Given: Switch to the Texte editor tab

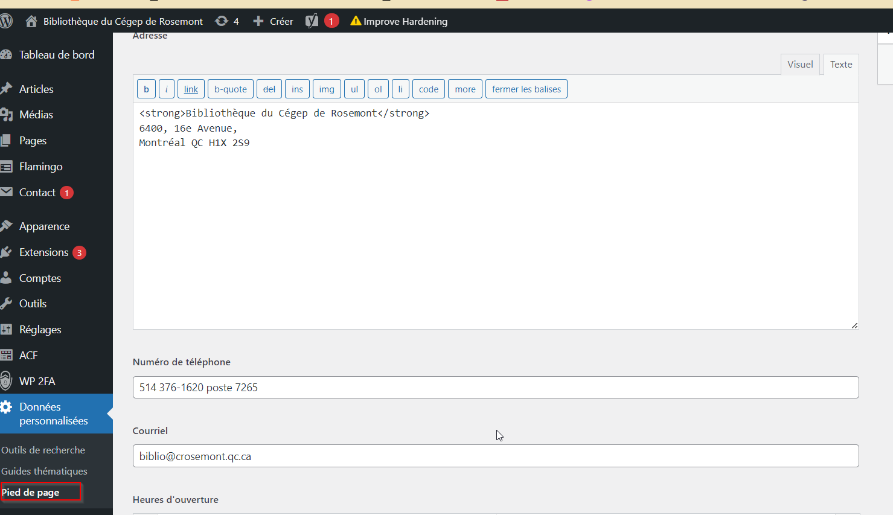Looking at the screenshot, I should (x=840, y=65).
